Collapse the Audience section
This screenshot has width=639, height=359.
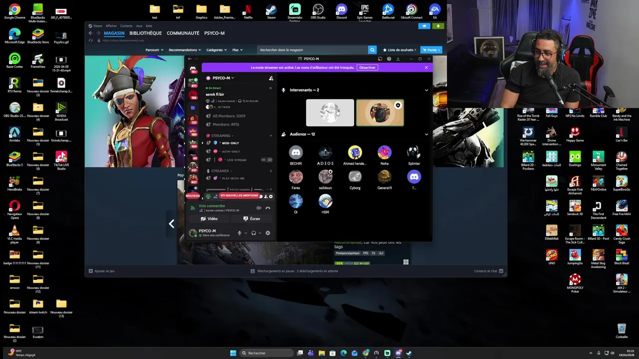[x=426, y=134]
